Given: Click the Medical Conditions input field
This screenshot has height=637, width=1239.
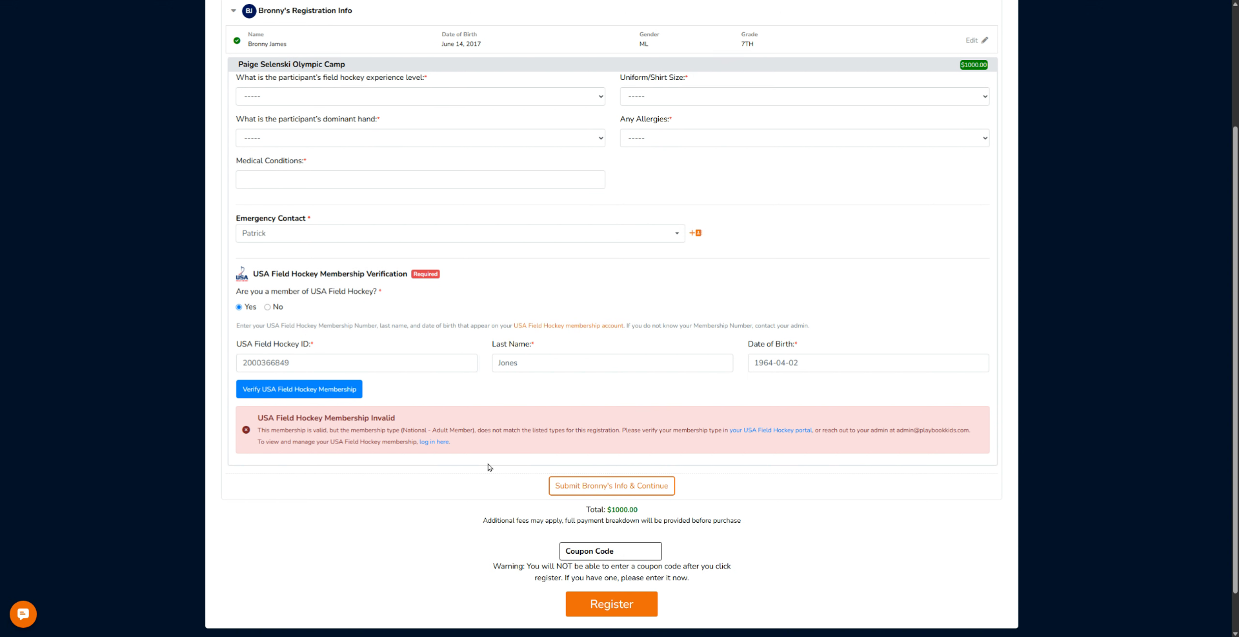Looking at the screenshot, I should pyautogui.click(x=420, y=179).
